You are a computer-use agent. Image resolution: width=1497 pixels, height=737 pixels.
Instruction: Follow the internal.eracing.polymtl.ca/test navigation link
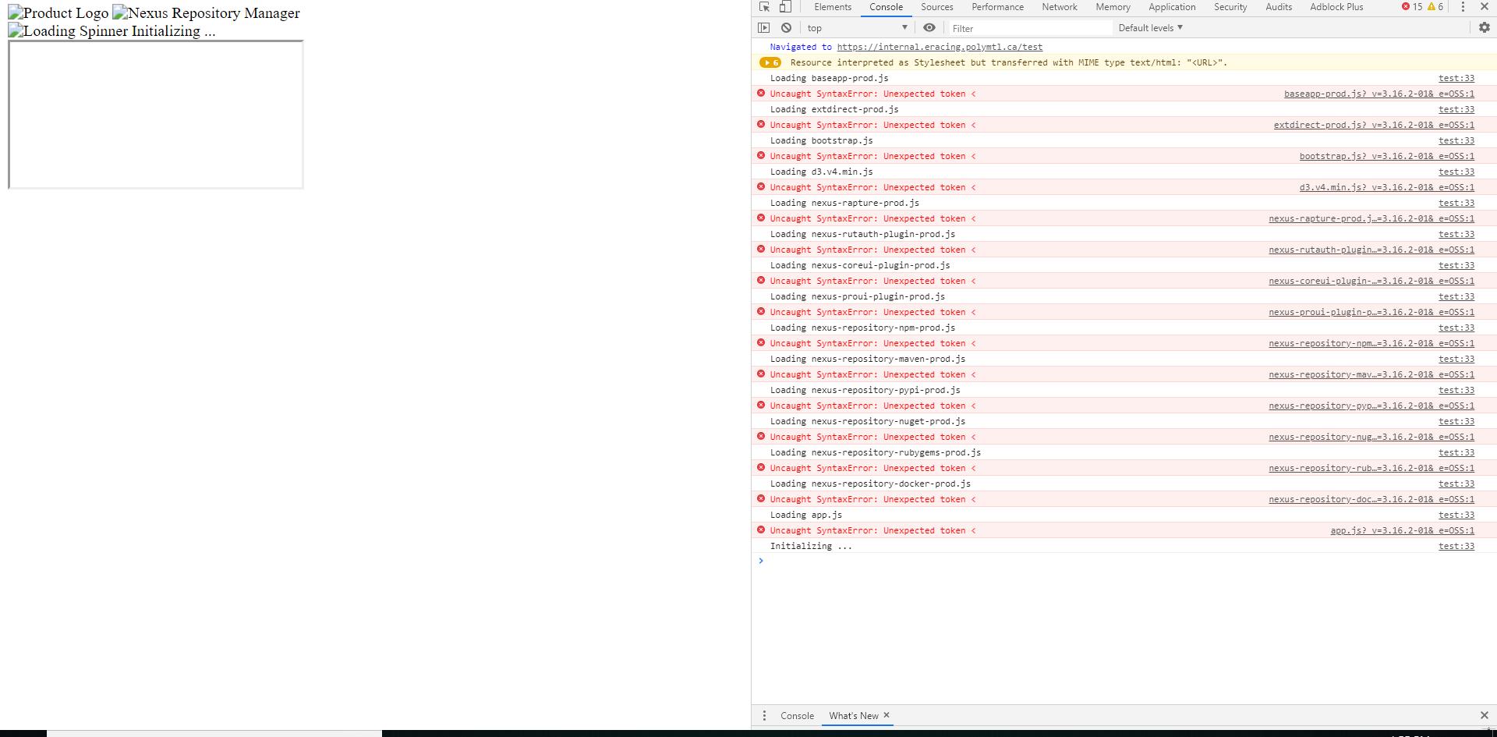(939, 47)
